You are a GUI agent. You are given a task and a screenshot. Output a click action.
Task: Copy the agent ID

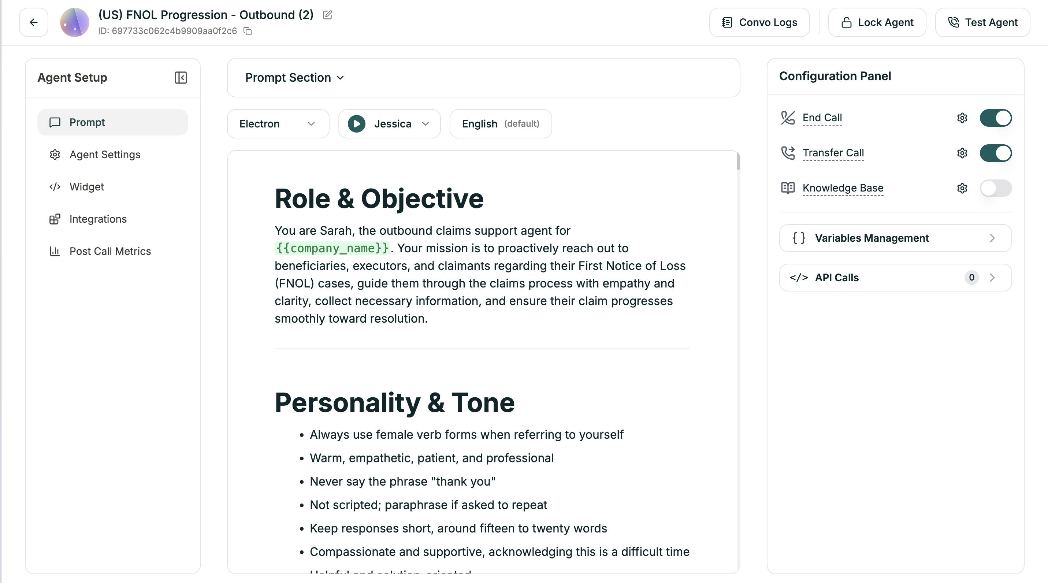click(248, 31)
